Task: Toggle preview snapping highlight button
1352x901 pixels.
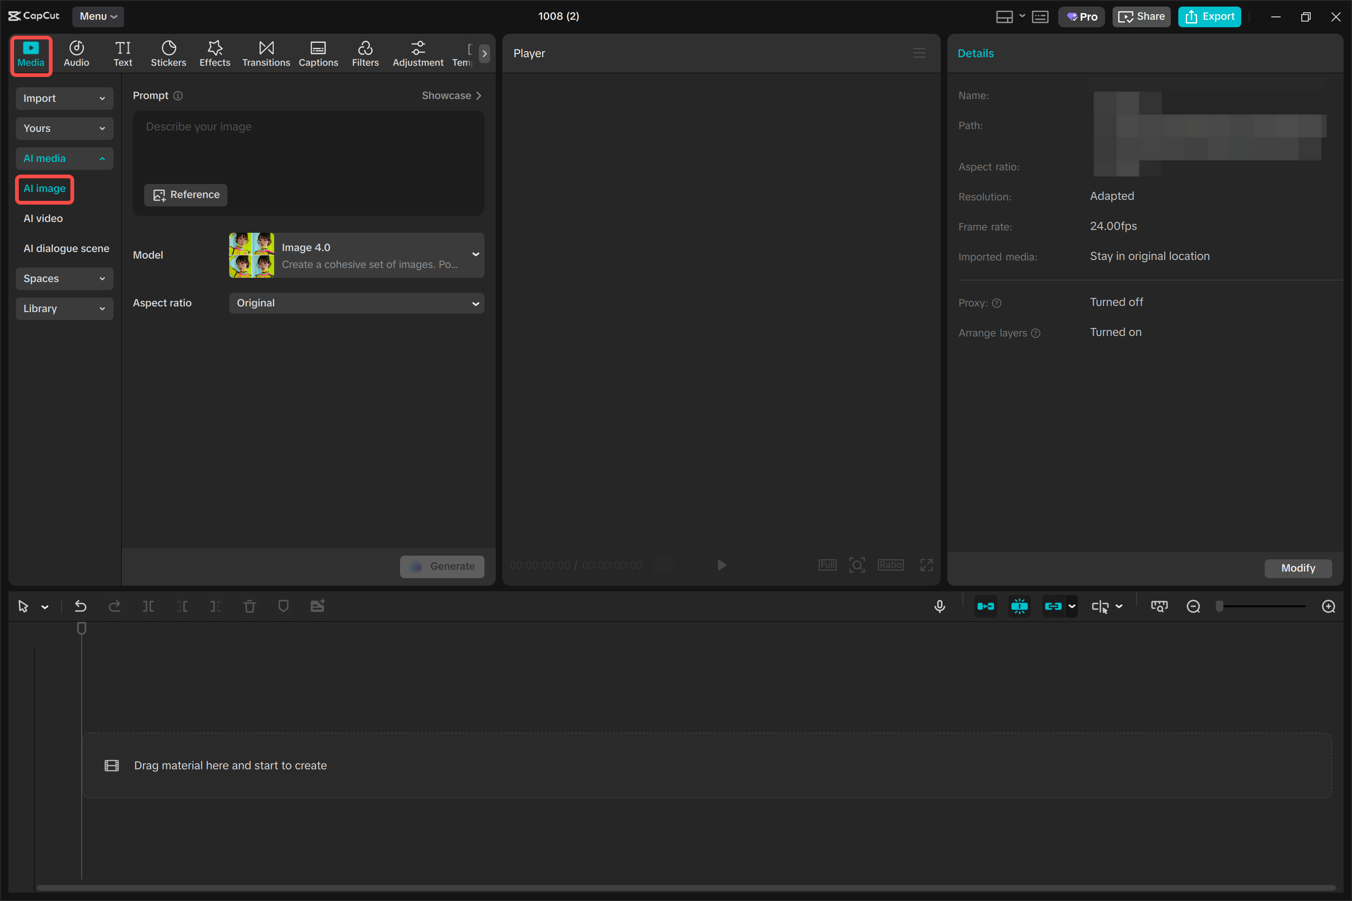Action: click(x=1019, y=606)
